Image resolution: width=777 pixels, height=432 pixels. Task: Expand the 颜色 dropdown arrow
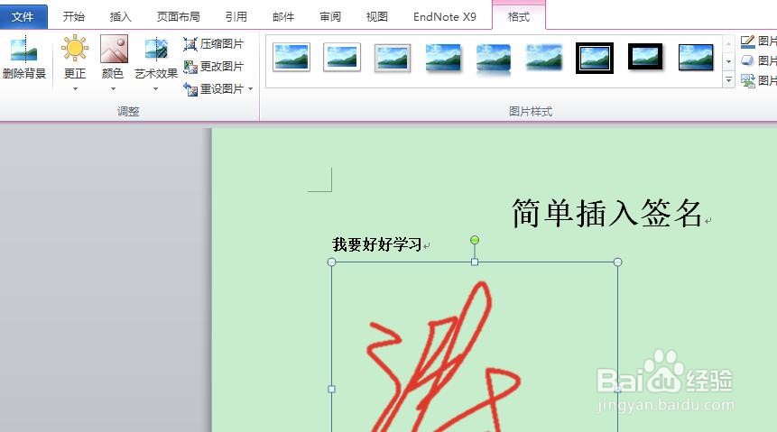click(113, 89)
